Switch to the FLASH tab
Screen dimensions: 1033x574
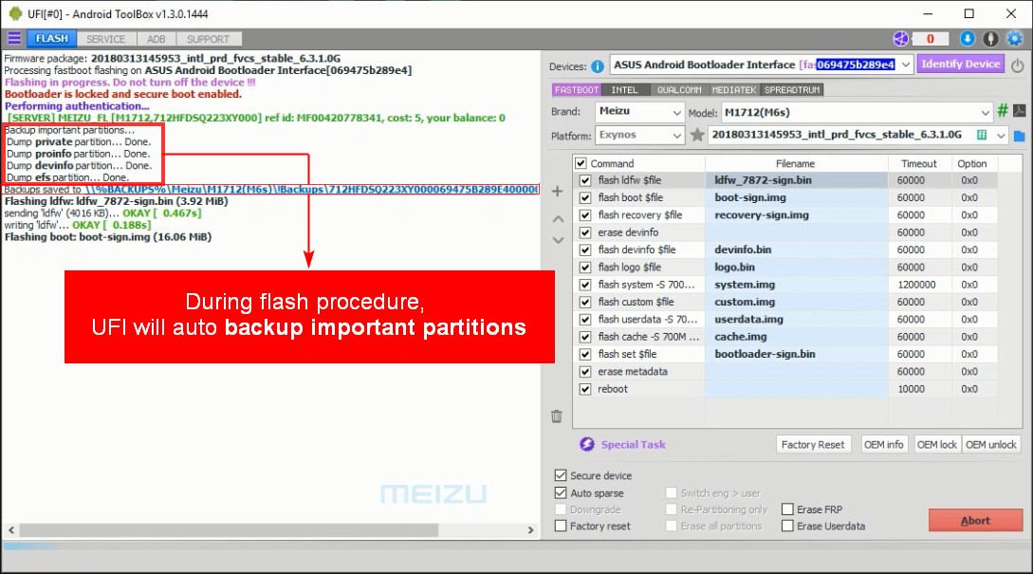coord(52,39)
